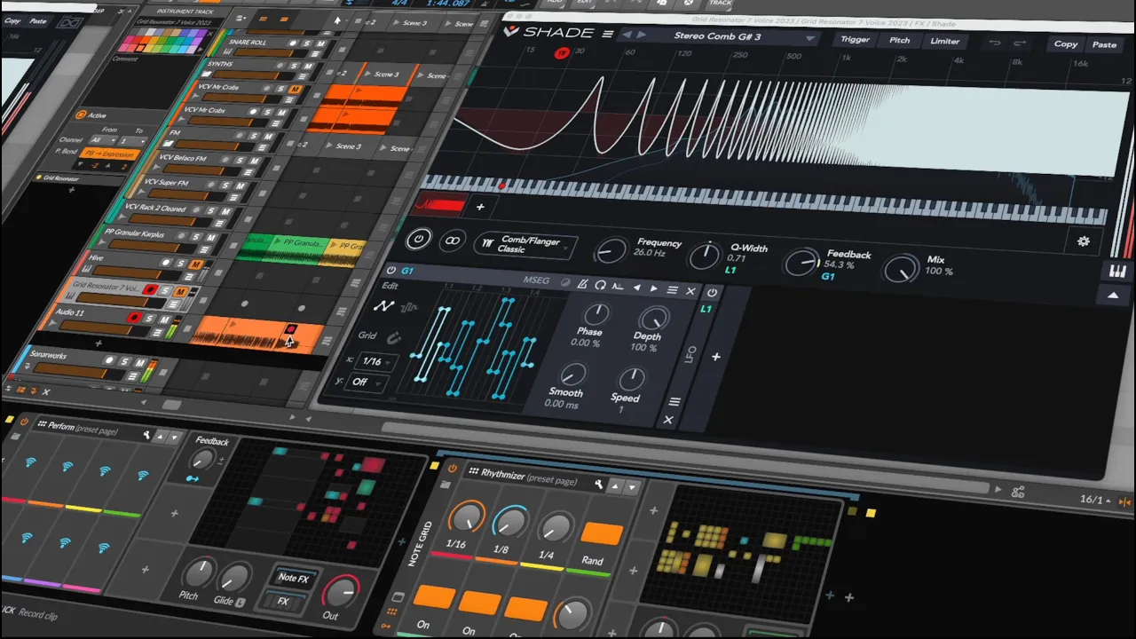
Task: Open the grid y Off dropdown
Action: (x=366, y=382)
